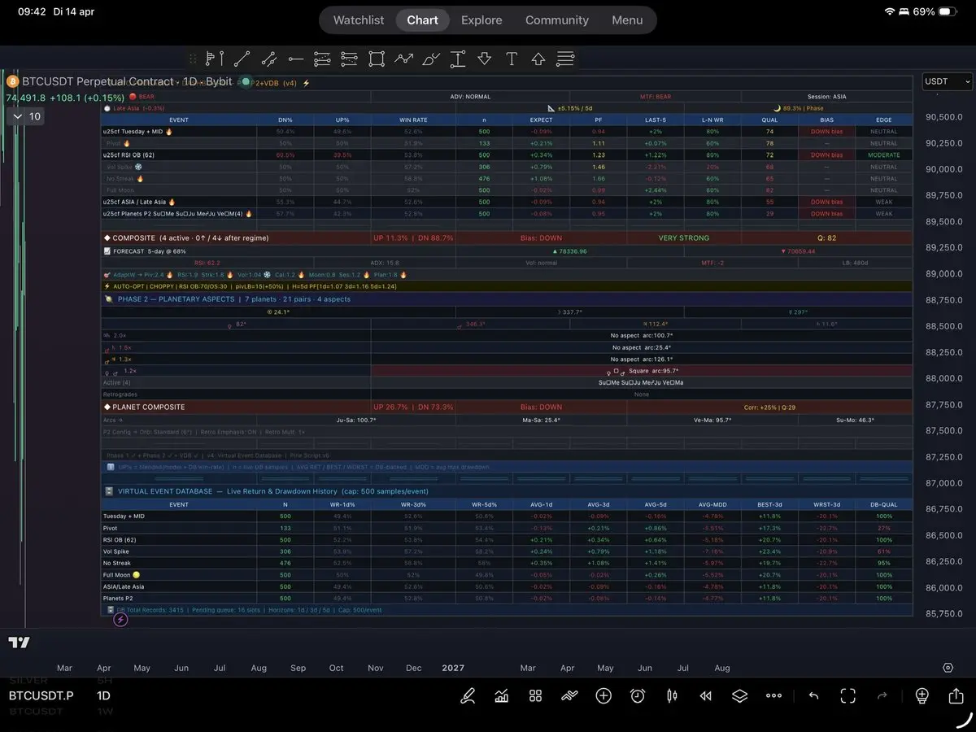976x732 pixels.
Task: Click the purple lightning event marker
Action: click(120, 620)
